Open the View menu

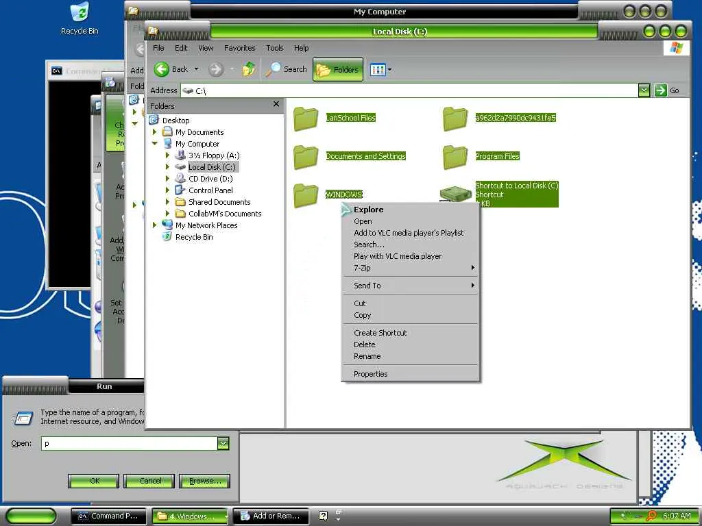click(x=206, y=48)
